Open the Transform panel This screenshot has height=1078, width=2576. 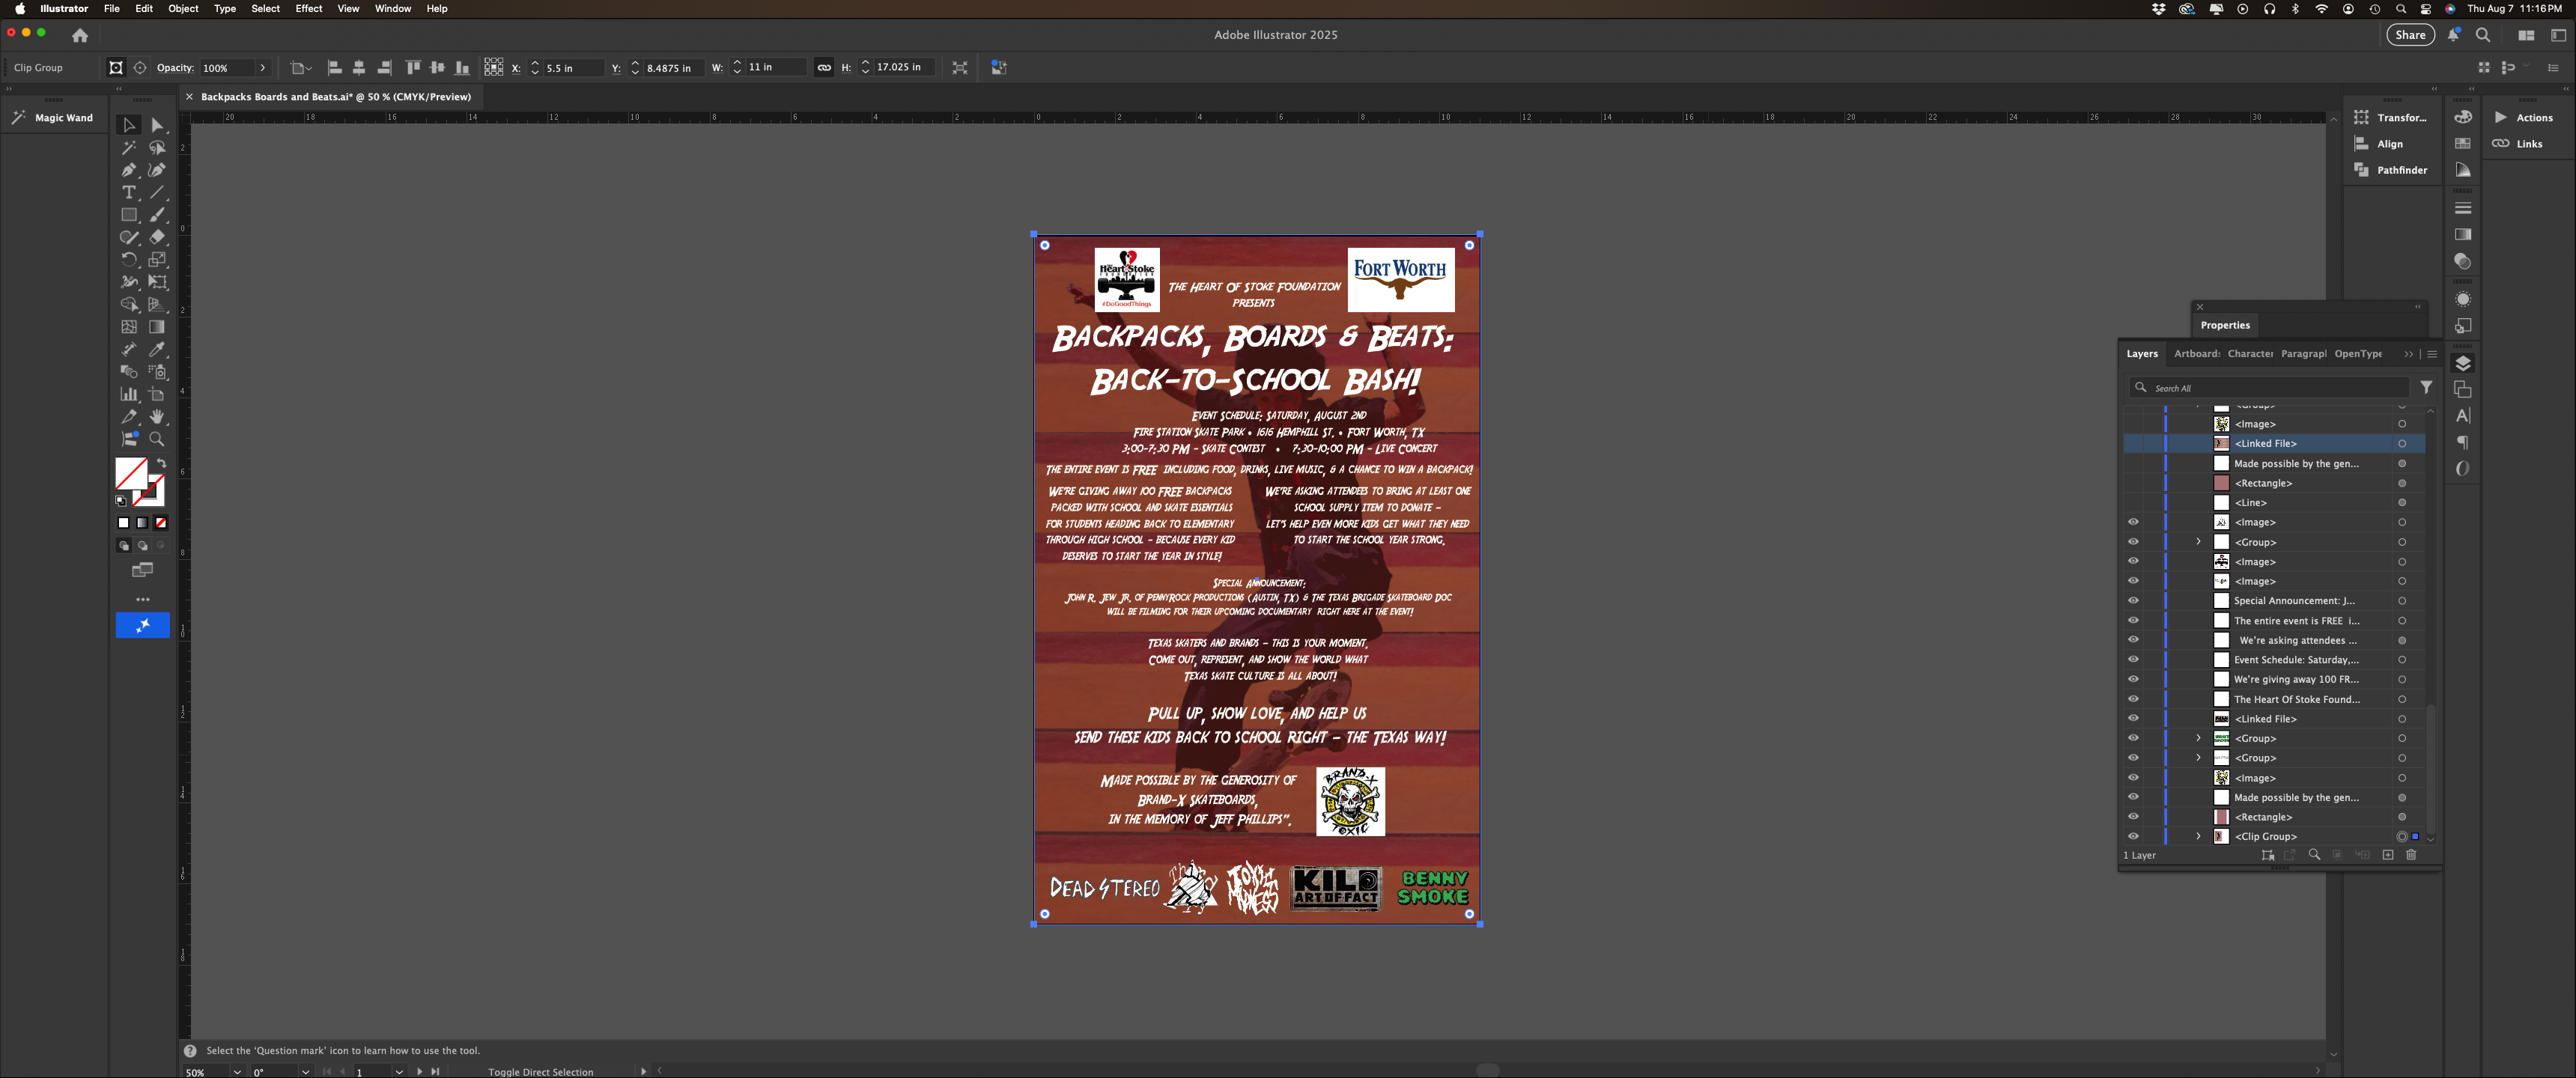coord(2390,118)
